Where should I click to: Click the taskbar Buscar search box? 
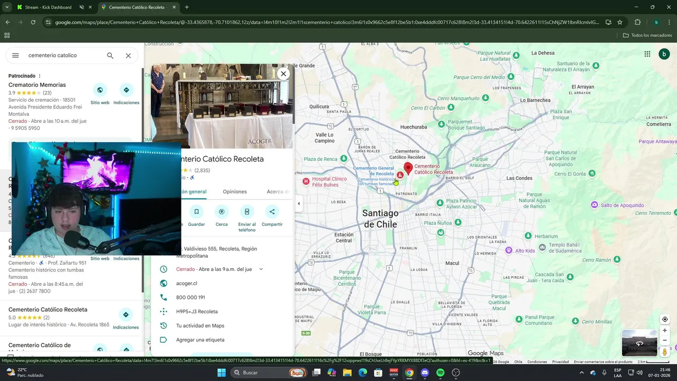coord(270,373)
